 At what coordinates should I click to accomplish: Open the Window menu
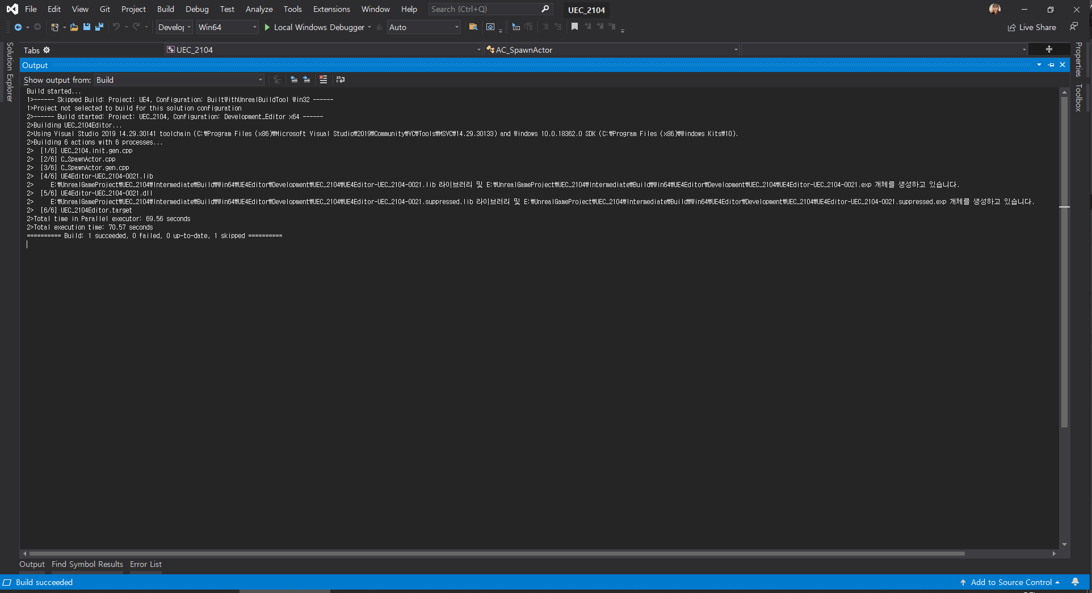point(375,9)
